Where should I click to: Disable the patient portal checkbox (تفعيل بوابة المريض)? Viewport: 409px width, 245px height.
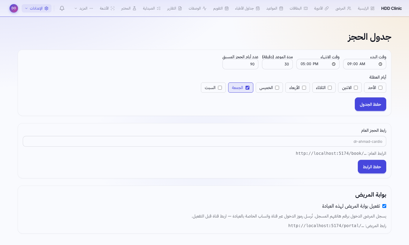click(x=384, y=206)
